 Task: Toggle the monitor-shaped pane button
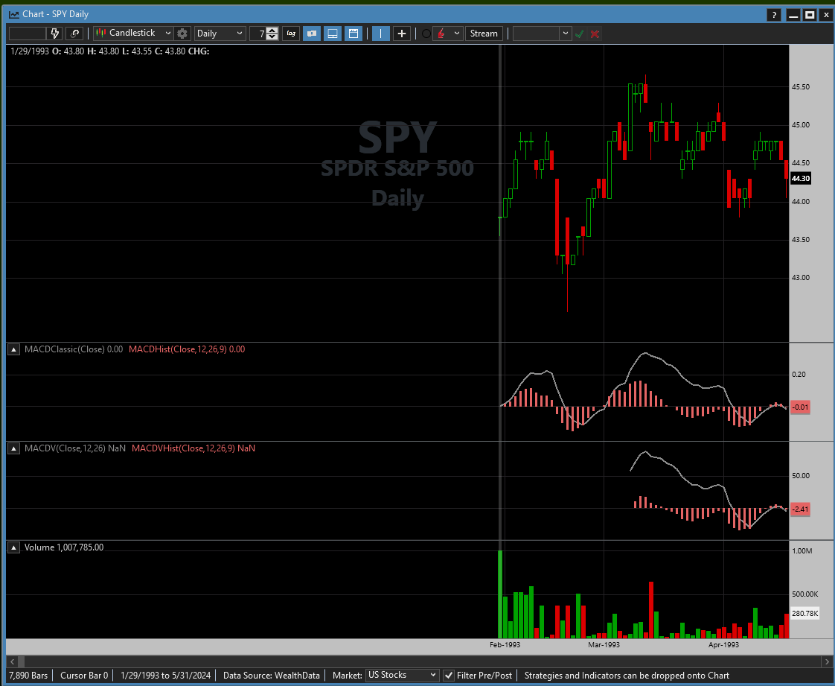pos(333,34)
